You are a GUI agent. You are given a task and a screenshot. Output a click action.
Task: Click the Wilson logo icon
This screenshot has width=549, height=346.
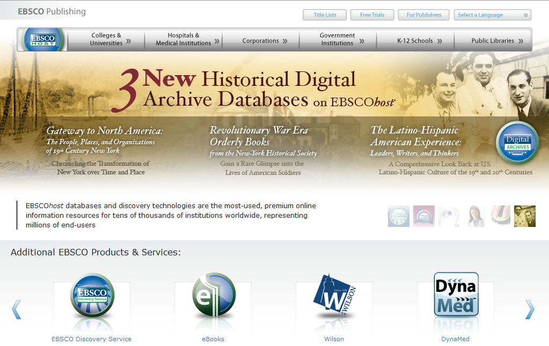pos(334,295)
